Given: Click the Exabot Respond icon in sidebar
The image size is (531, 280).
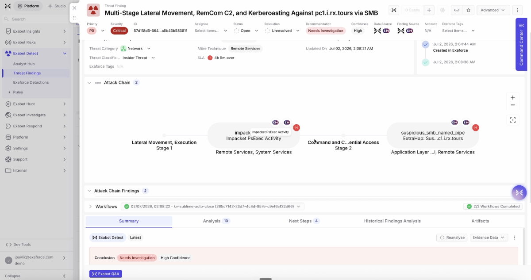Looking at the screenshot, I should [8, 126].
